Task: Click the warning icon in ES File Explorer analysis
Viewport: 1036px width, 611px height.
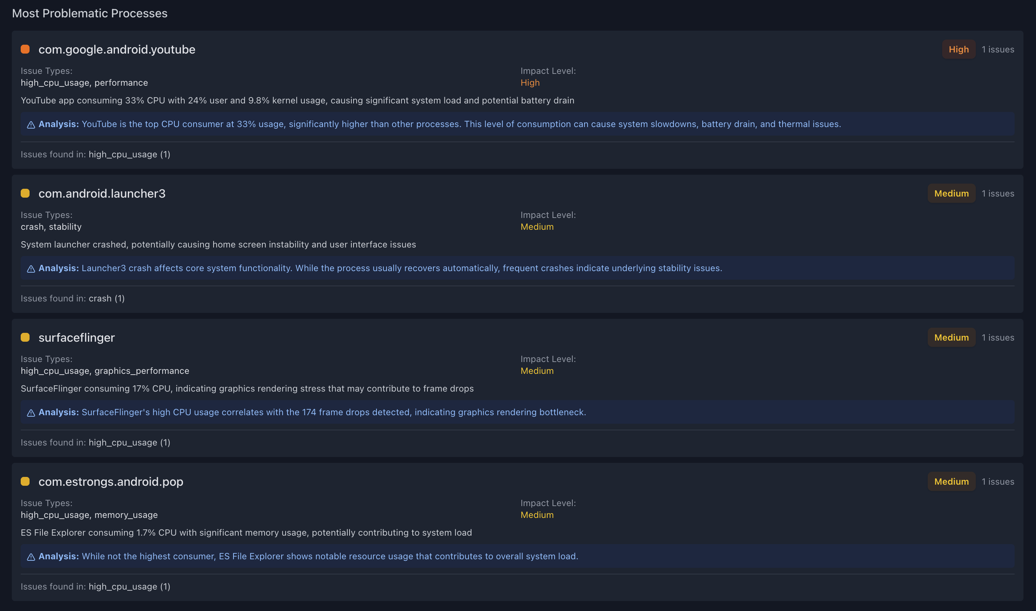Action: pyautogui.click(x=31, y=557)
